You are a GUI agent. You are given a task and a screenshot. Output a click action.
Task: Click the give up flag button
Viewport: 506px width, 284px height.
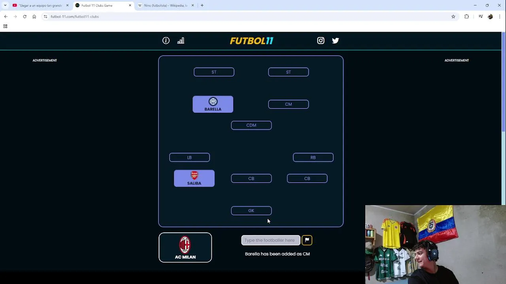pos(307,240)
